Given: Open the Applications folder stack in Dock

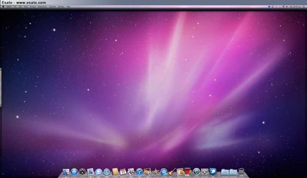Looking at the screenshot, I should [225, 172].
